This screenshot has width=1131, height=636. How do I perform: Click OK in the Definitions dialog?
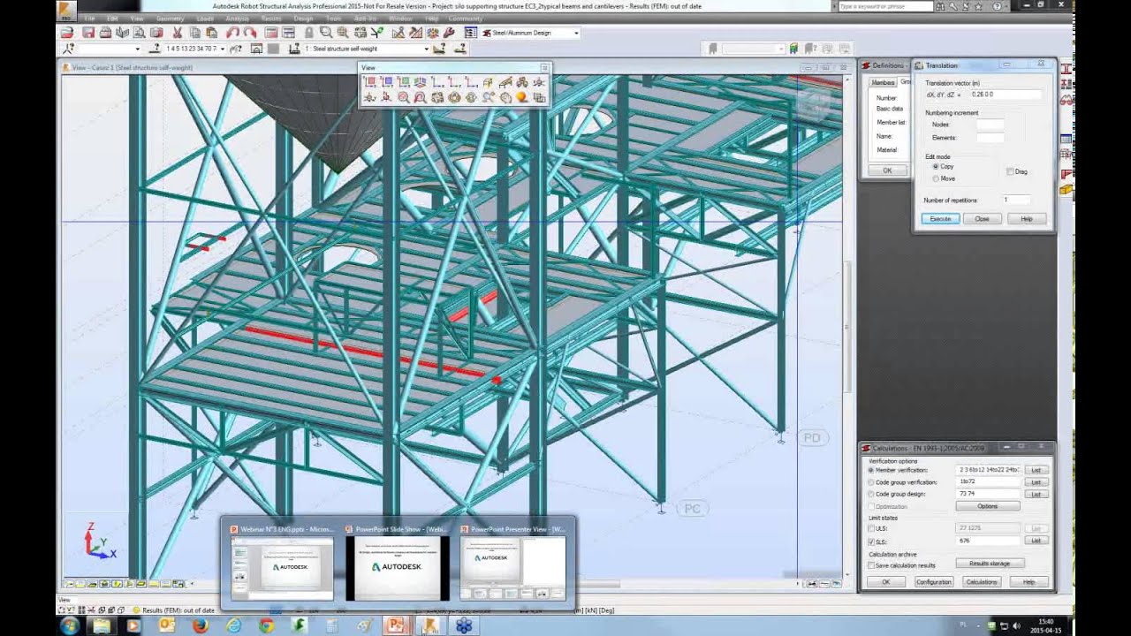(888, 170)
